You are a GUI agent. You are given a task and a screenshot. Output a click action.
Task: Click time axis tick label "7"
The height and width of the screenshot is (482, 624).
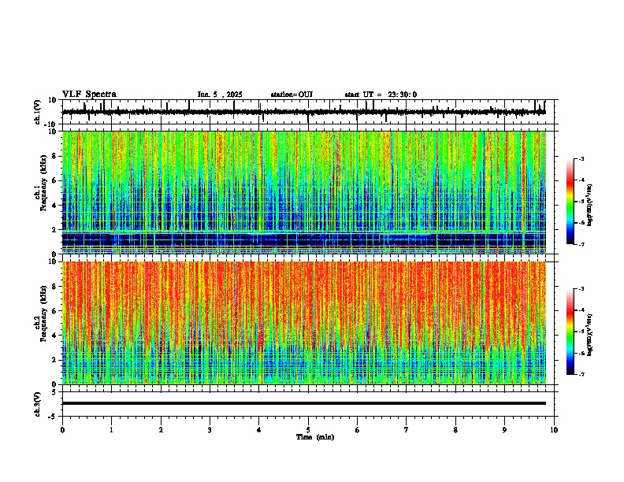pyautogui.click(x=407, y=430)
